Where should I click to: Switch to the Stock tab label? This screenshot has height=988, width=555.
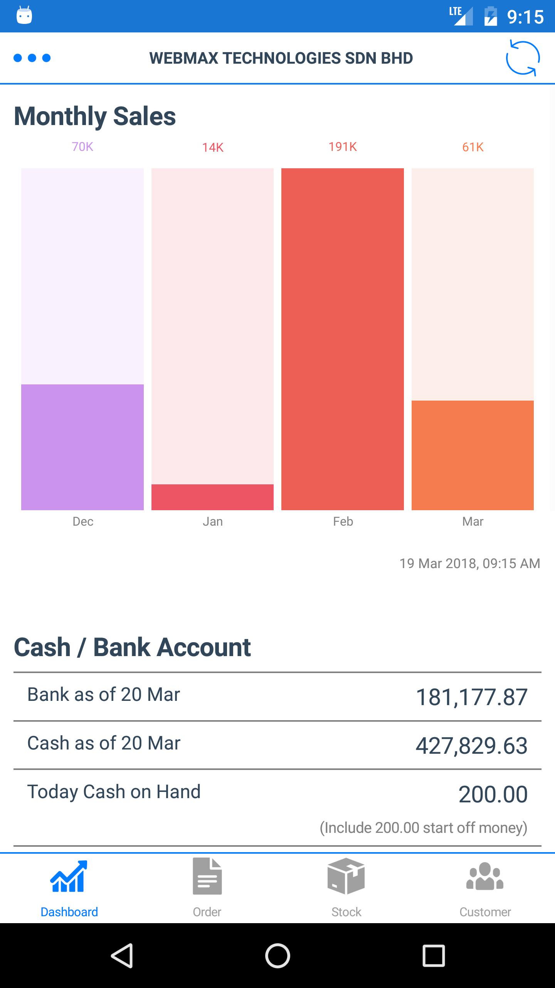coord(346,912)
